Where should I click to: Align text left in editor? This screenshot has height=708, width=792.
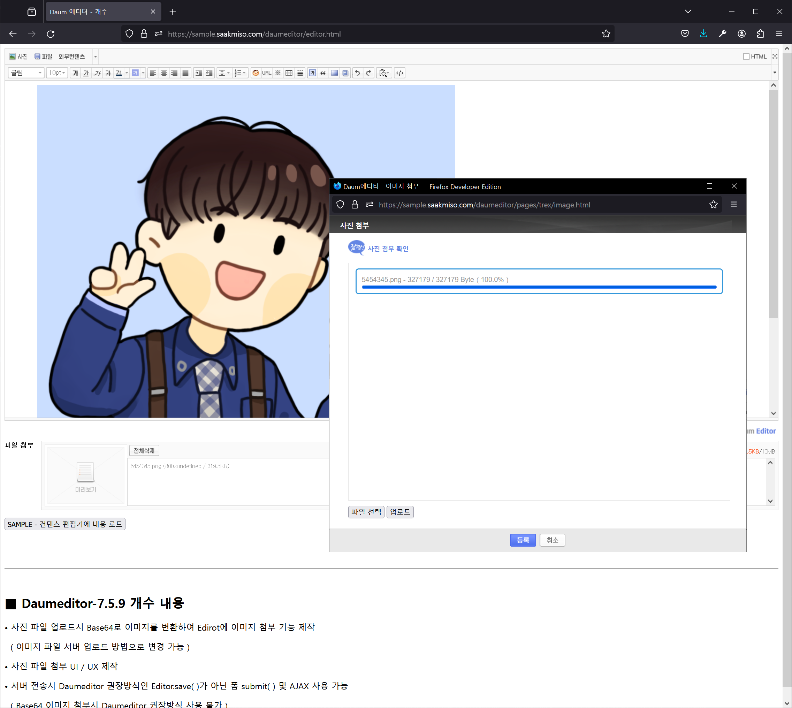[x=153, y=73]
